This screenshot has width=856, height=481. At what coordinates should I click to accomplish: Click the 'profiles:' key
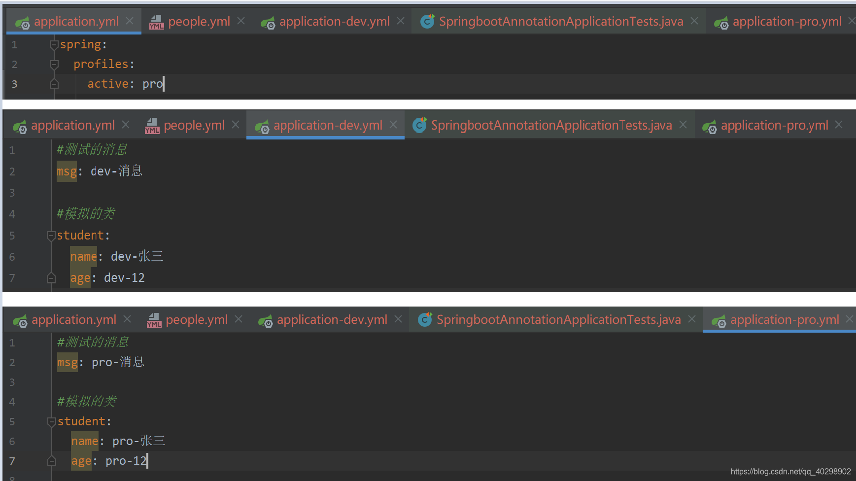[x=104, y=64]
